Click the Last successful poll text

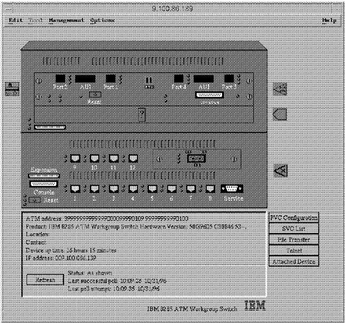pyautogui.click(x=117, y=281)
